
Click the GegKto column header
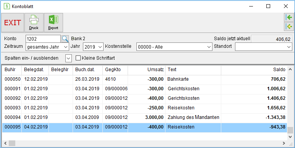115,70
